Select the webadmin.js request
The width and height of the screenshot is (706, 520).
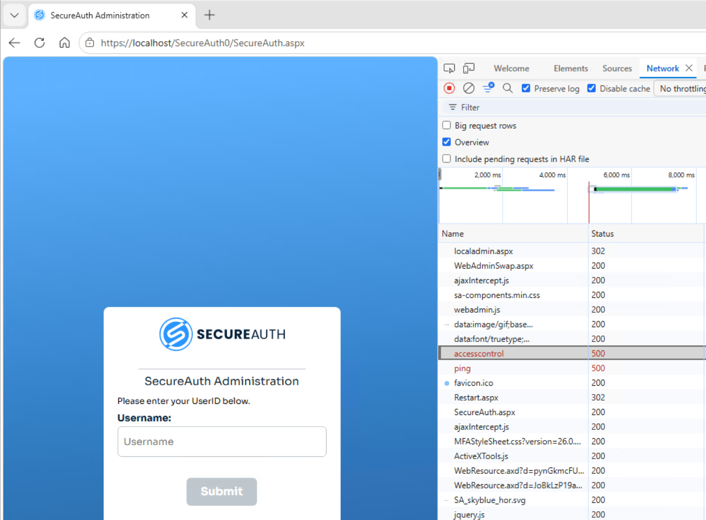coord(477,309)
